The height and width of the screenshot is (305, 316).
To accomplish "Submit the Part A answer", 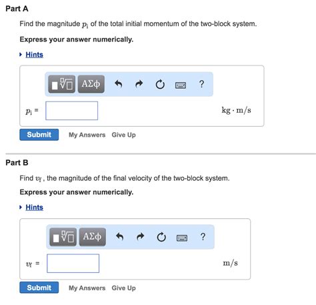I will [39, 135].
